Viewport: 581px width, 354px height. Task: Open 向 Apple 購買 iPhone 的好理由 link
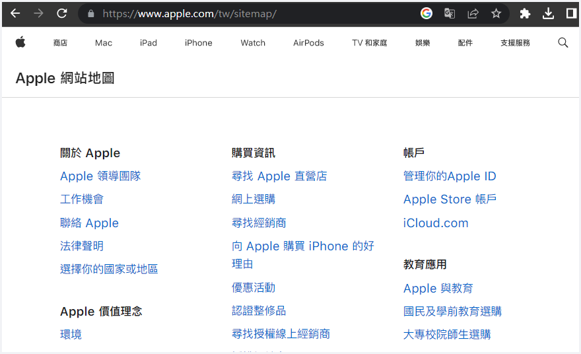[x=303, y=255]
